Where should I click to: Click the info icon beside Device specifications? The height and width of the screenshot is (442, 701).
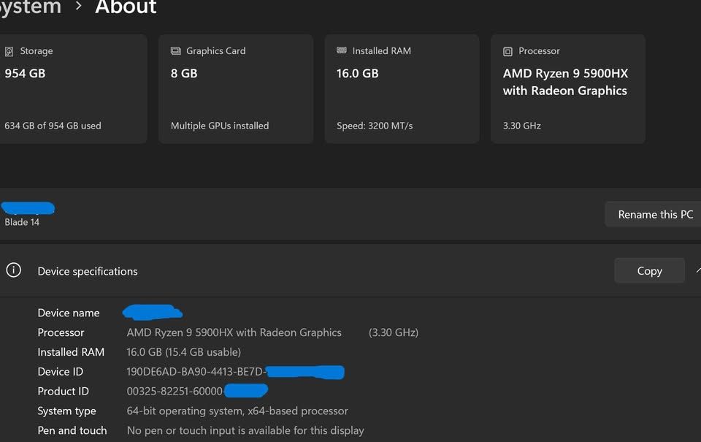pyautogui.click(x=13, y=270)
